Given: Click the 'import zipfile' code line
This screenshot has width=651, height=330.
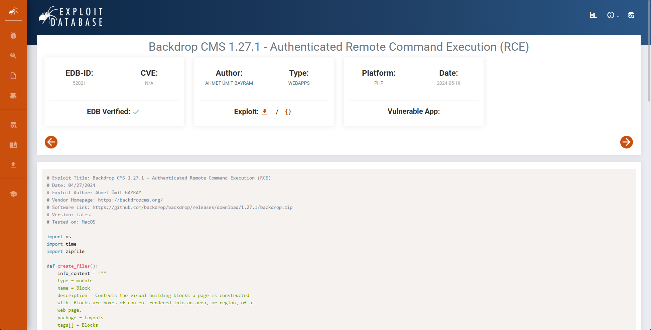Looking at the screenshot, I should 66,251.
